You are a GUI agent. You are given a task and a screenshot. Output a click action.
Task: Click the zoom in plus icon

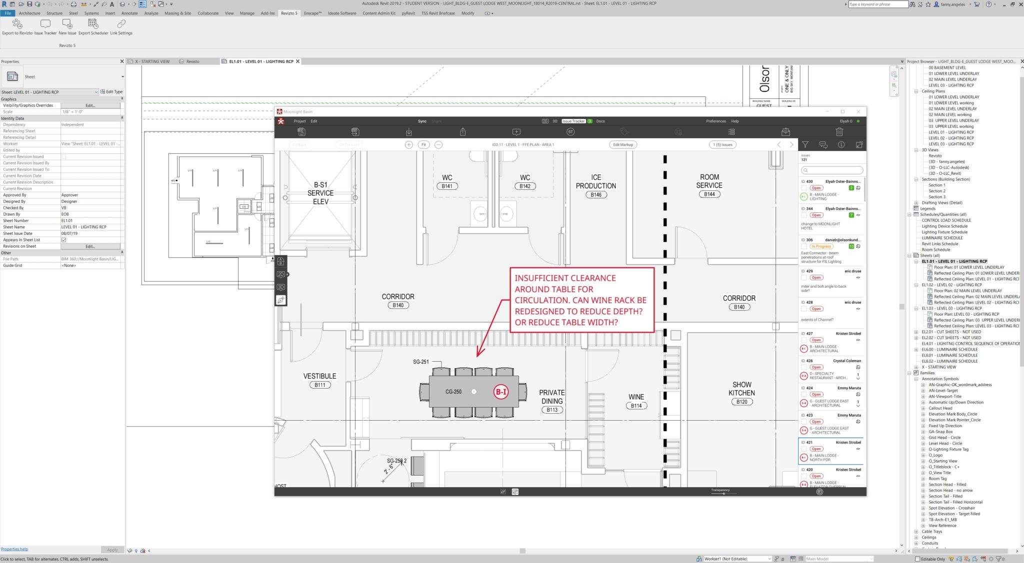tap(408, 145)
